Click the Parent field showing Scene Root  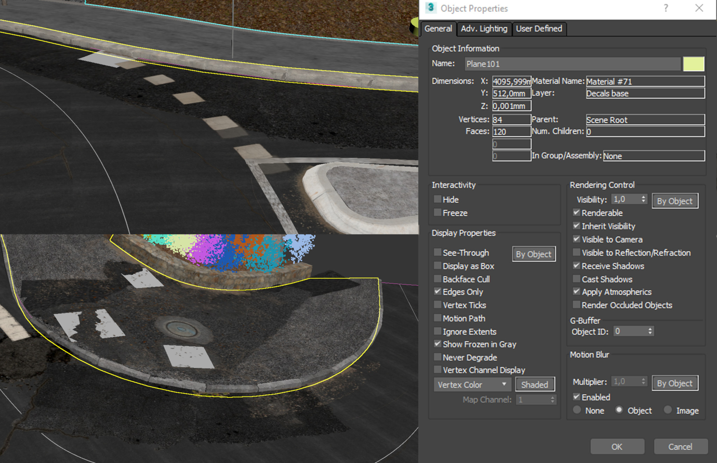(645, 120)
